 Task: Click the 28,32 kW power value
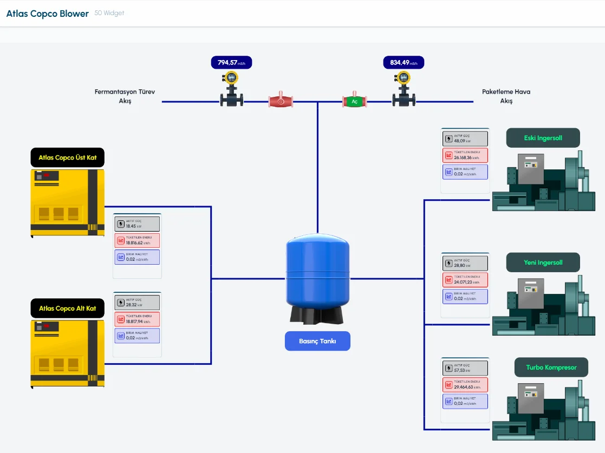[x=134, y=305]
